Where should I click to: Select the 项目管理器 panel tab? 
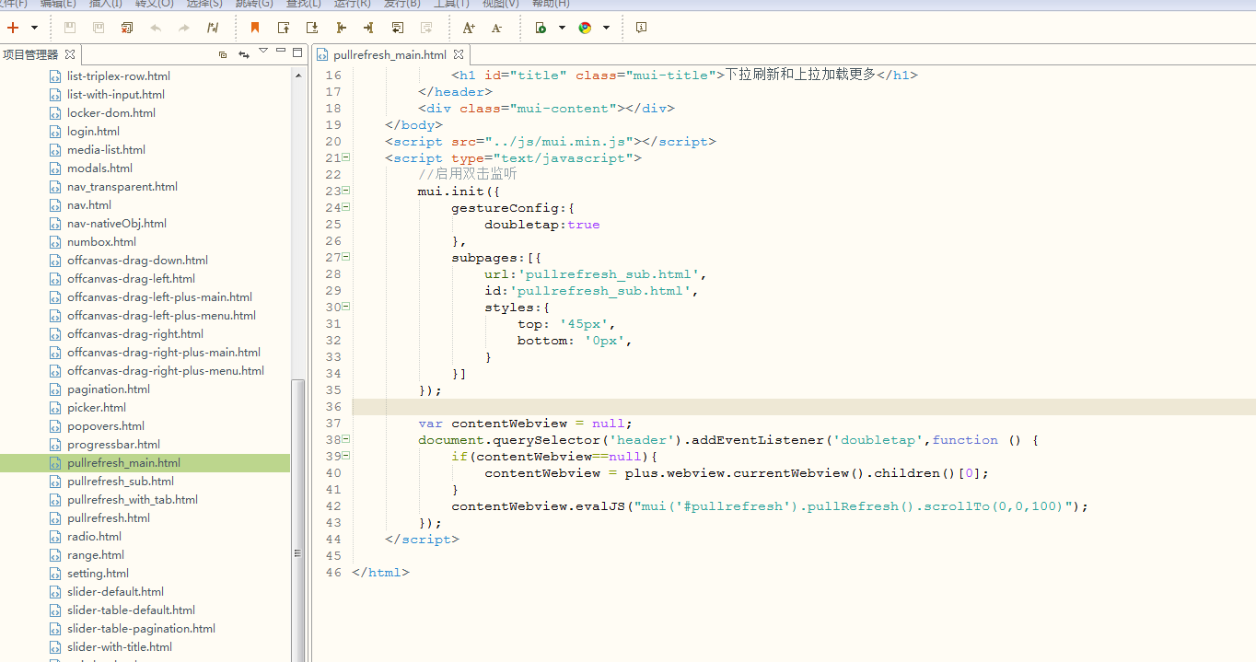(x=30, y=54)
